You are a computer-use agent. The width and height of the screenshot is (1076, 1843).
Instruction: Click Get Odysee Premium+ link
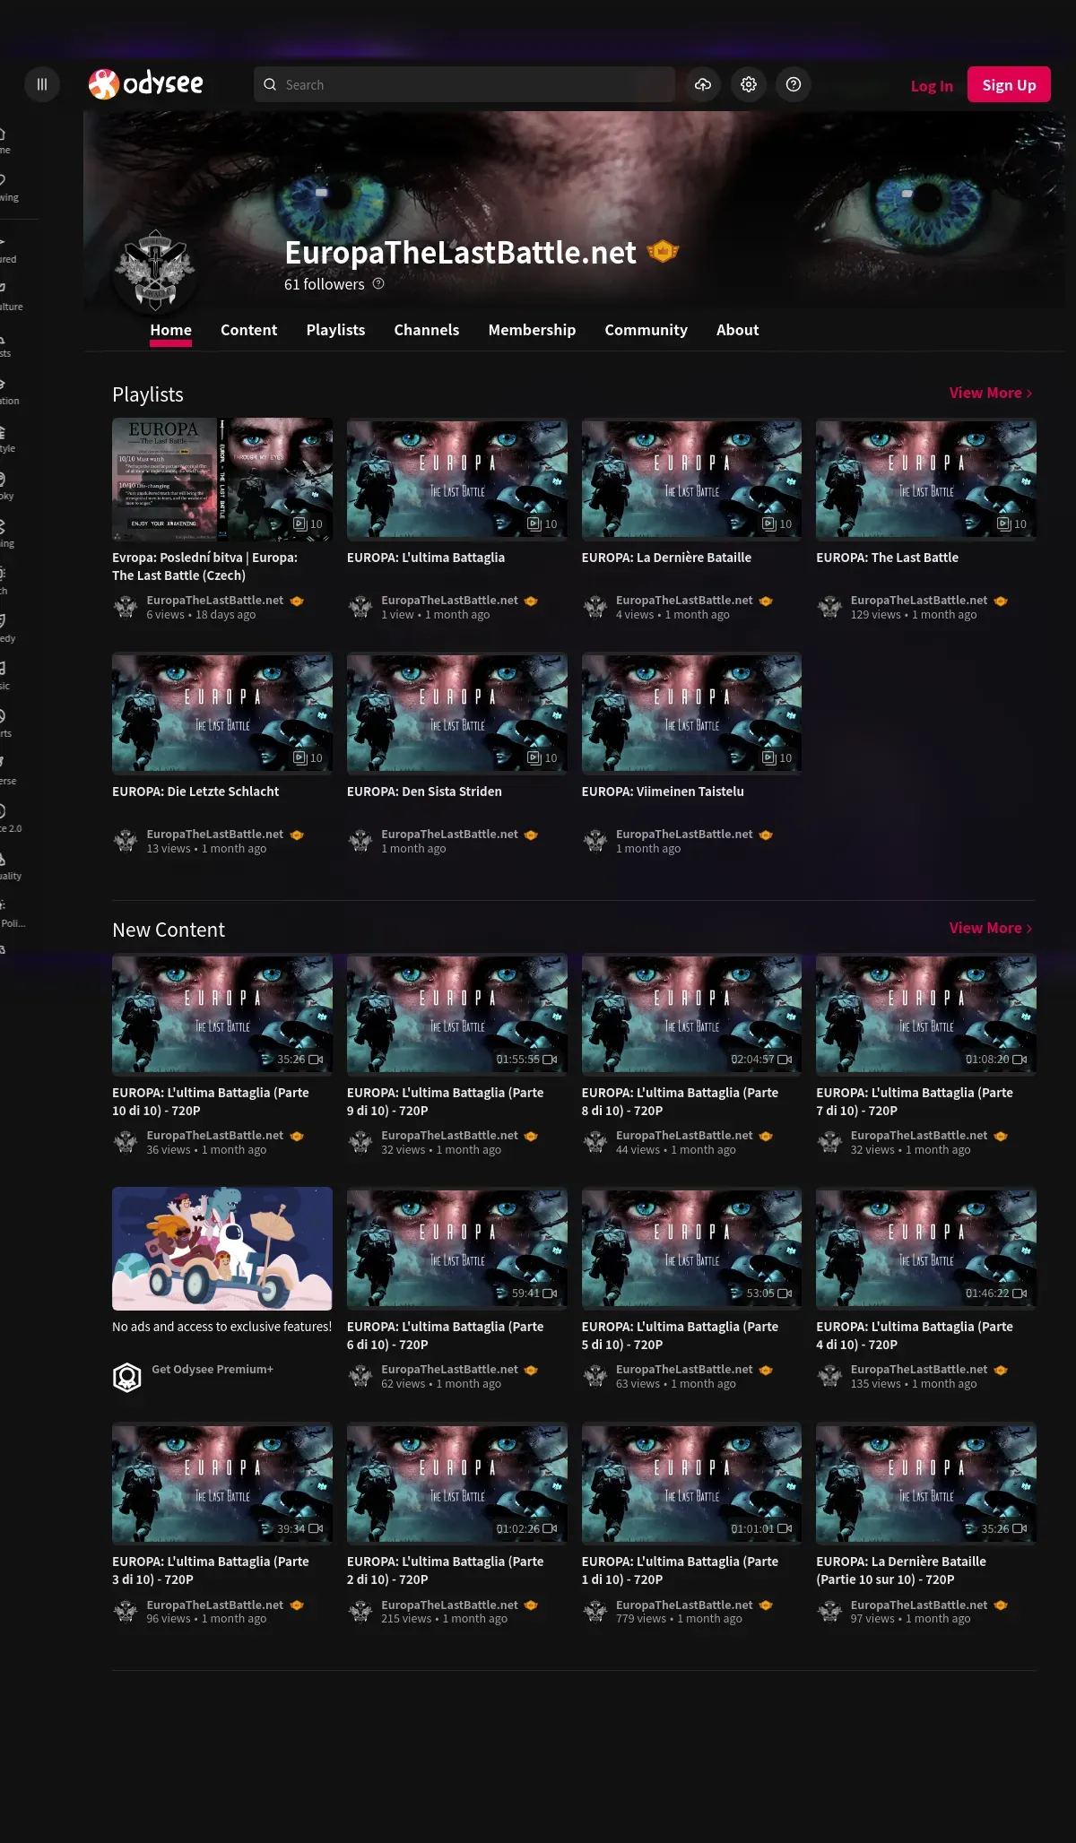(x=213, y=1369)
